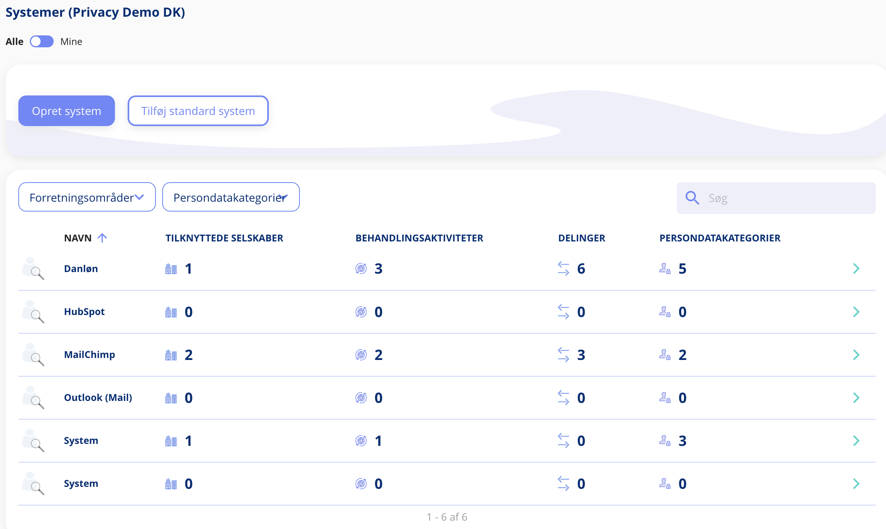Click the building icon in Danløn row
Image resolution: width=886 pixels, height=529 pixels.
(x=171, y=269)
